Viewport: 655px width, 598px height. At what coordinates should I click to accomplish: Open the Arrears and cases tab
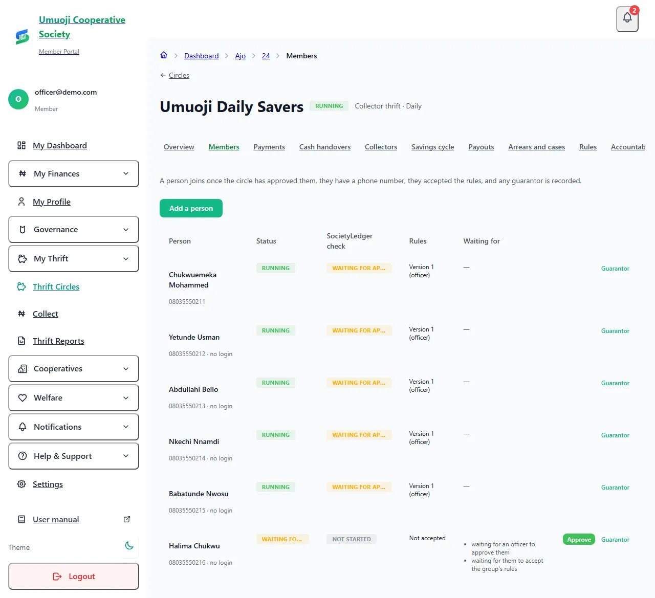click(536, 147)
